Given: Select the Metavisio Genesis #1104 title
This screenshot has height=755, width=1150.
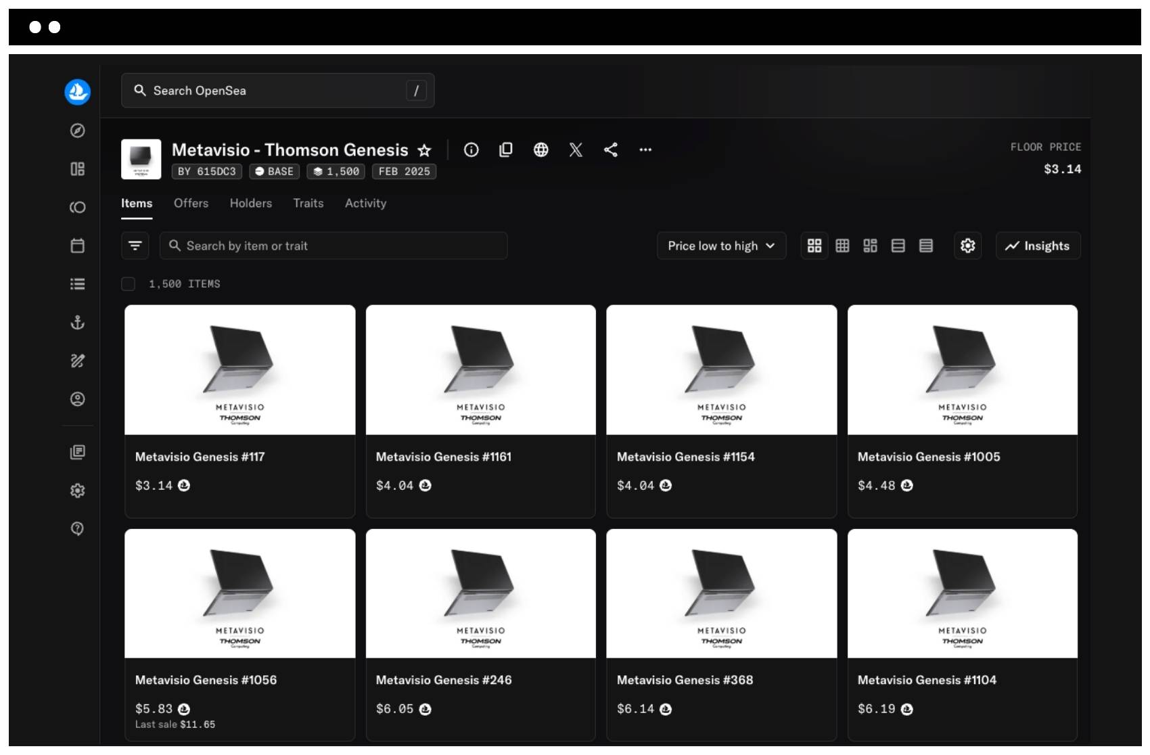Looking at the screenshot, I should point(927,680).
